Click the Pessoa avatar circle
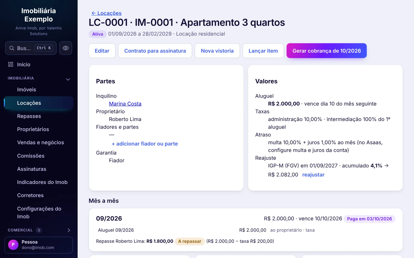414x258 pixels. pos(13,245)
